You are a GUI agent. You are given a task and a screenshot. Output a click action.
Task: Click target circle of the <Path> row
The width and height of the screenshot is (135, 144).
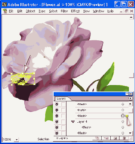(123, 110)
